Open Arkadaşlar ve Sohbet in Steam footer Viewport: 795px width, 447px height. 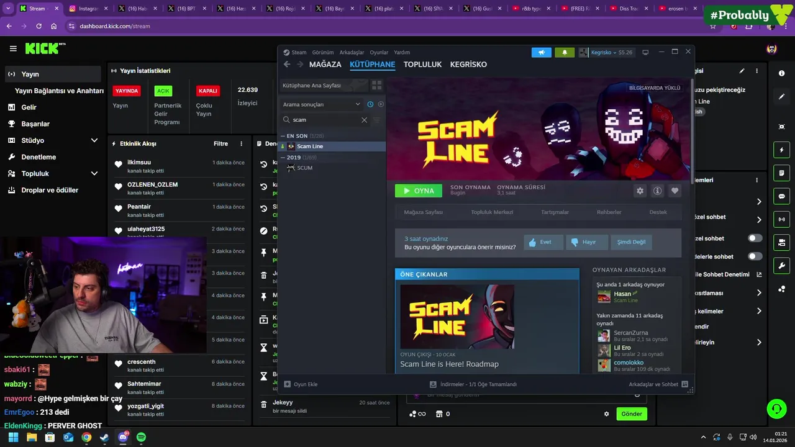(x=658, y=384)
